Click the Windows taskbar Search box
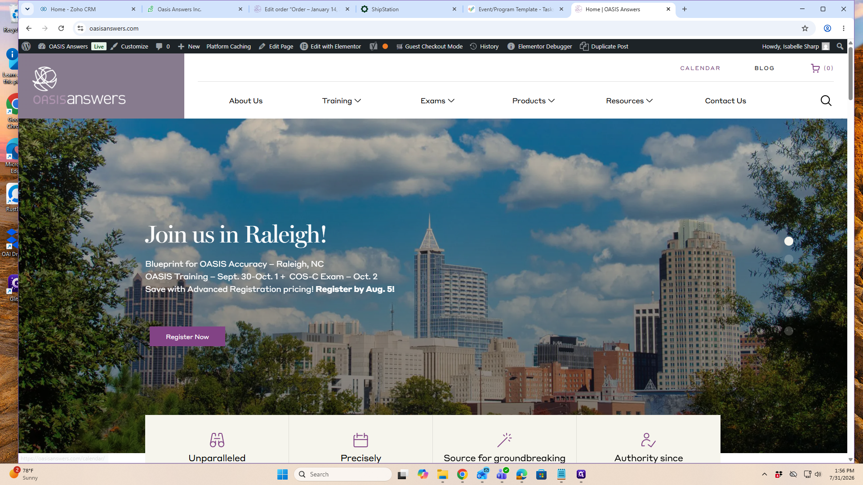The image size is (863, 485). click(343, 474)
